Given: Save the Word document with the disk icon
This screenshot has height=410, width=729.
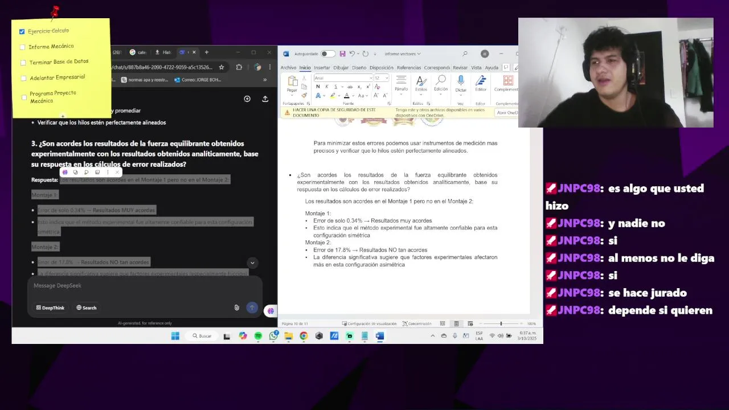Looking at the screenshot, I should point(342,54).
